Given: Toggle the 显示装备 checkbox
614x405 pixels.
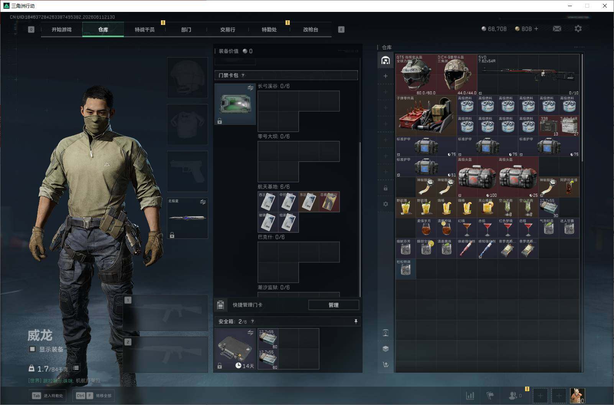Looking at the screenshot, I should tap(33, 349).
